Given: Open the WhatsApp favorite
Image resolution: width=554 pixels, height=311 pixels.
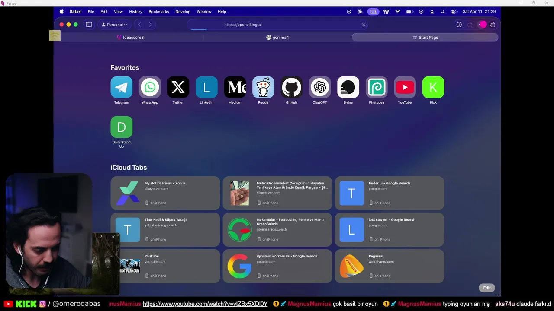Looking at the screenshot, I should [x=150, y=87].
